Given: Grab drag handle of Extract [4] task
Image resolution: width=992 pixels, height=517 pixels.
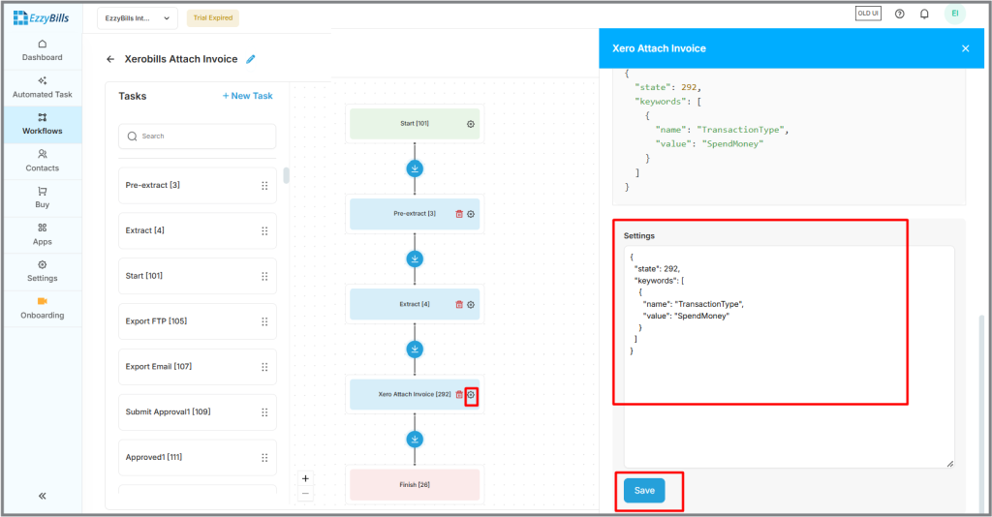Looking at the screenshot, I should pyautogui.click(x=264, y=231).
